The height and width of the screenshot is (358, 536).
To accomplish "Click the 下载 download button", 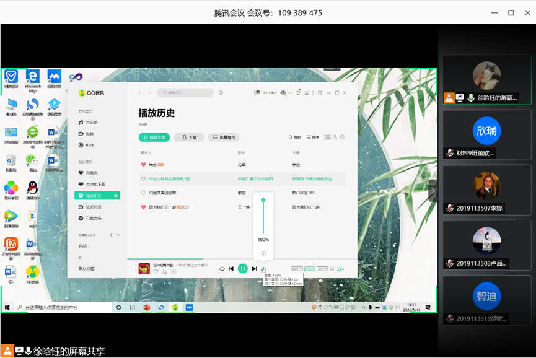I will [189, 138].
